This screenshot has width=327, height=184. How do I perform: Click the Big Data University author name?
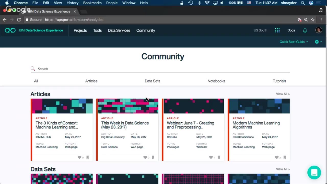(x=113, y=137)
